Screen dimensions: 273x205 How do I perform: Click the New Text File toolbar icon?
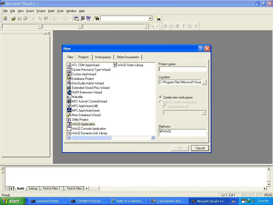pyautogui.click(x=5, y=18)
